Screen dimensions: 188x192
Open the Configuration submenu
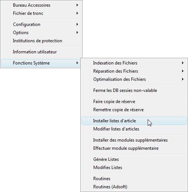(x=41, y=24)
